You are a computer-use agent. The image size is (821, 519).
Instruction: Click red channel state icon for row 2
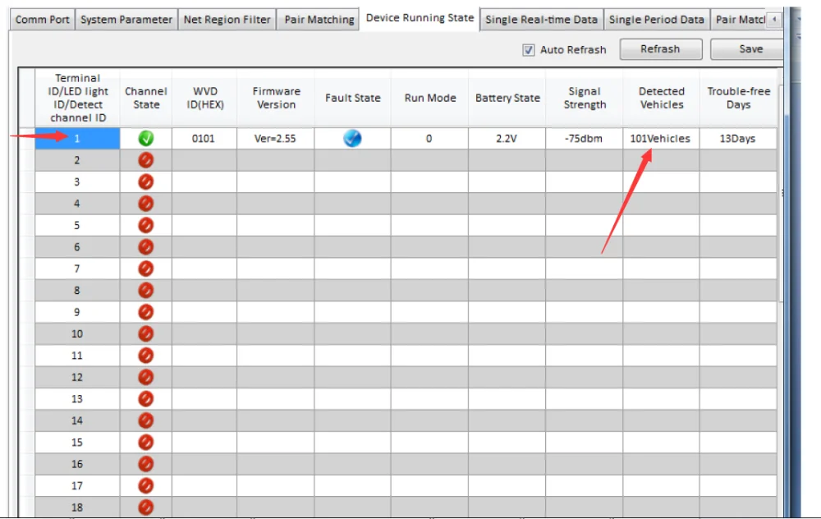[146, 160]
